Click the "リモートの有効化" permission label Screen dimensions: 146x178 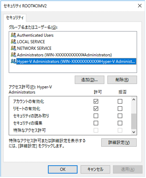coord(27,109)
